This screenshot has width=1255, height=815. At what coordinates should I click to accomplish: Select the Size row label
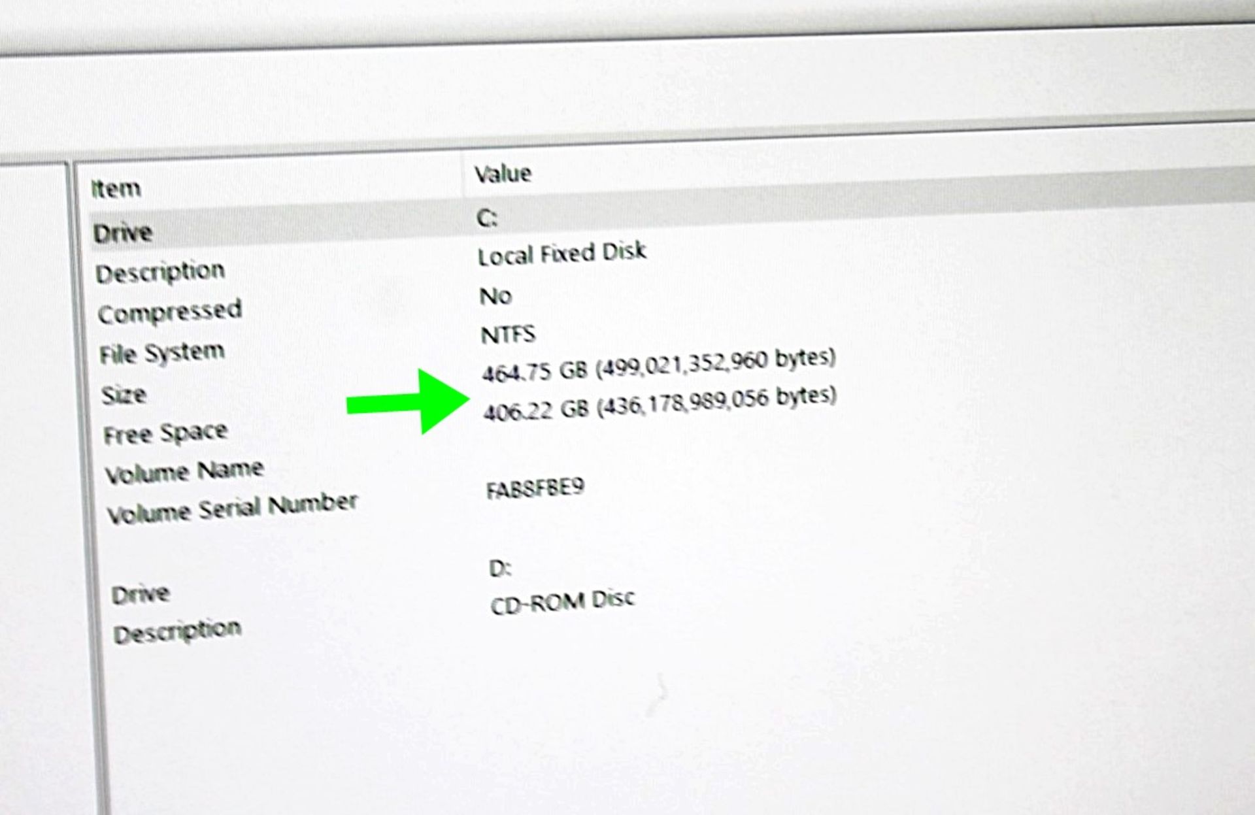click(x=124, y=395)
